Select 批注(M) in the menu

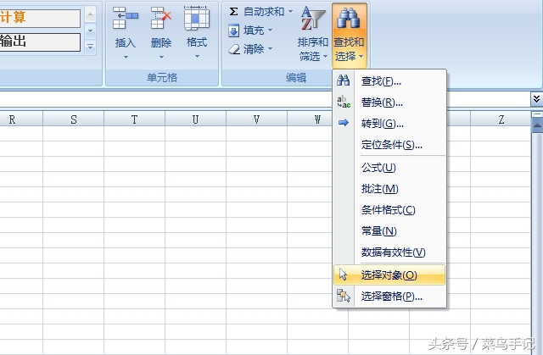[x=389, y=189]
